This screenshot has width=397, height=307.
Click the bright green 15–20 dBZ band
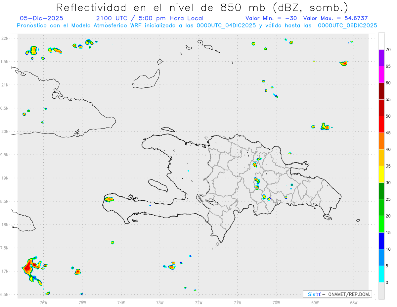pyautogui.click(x=381, y=224)
